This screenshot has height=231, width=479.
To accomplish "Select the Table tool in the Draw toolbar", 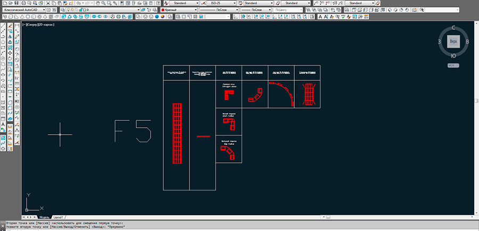I will [3, 119].
